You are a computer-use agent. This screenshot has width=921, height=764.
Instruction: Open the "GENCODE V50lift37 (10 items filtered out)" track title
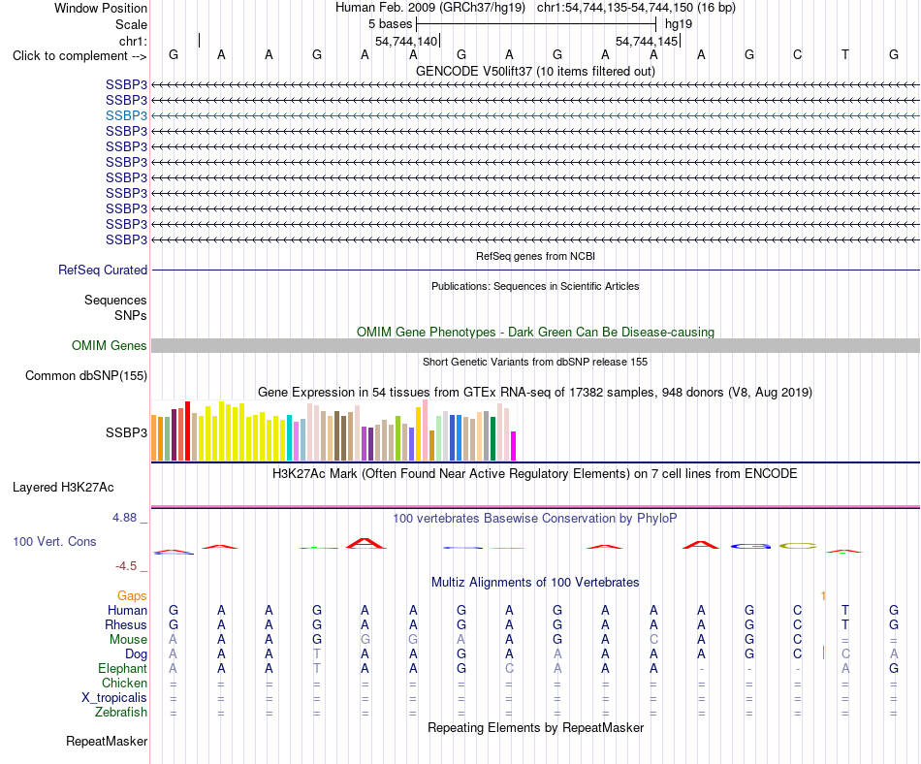[x=535, y=71]
